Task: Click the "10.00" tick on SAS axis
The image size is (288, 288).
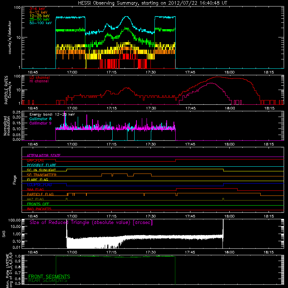Action: click(x=15, y=226)
